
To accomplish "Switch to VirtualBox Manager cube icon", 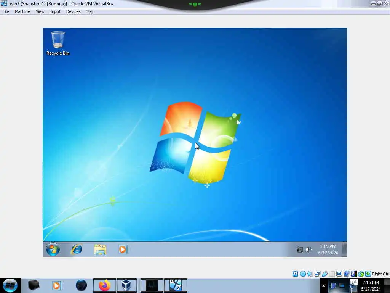I will coord(126,285).
